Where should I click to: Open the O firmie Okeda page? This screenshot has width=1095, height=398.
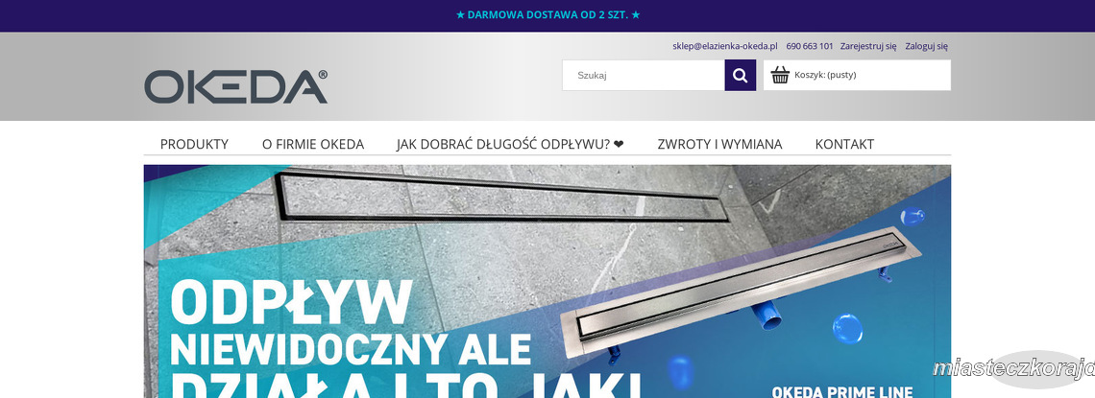pyautogui.click(x=313, y=144)
